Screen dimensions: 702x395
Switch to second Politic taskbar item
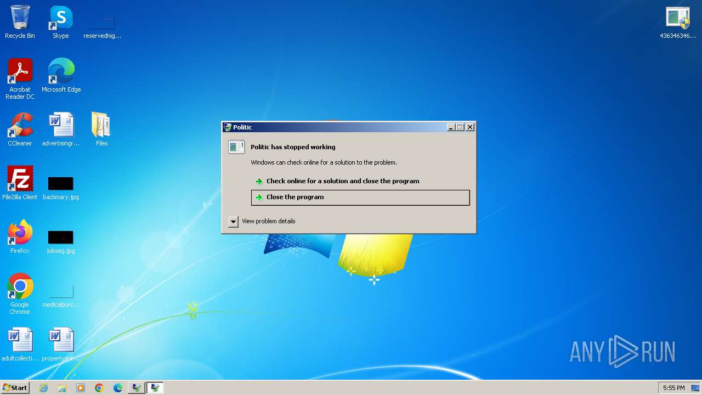(x=155, y=388)
